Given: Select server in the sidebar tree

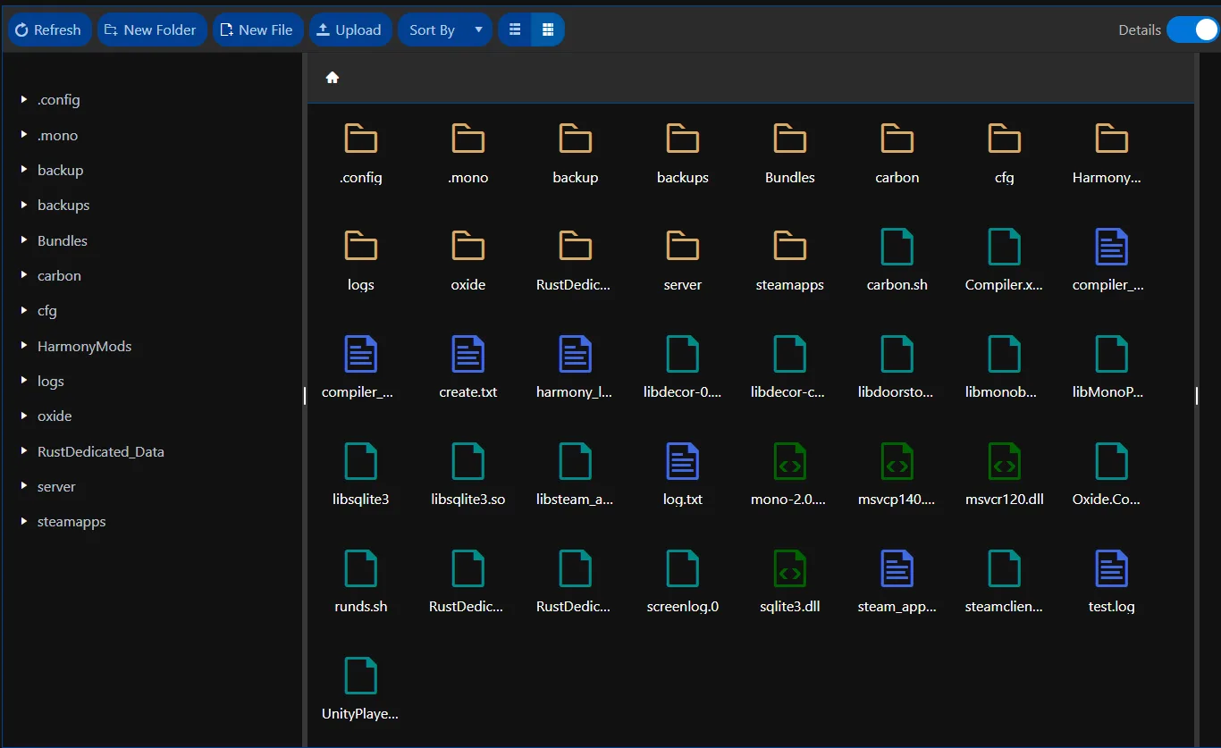Looking at the screenshot, I should (56, 486).
